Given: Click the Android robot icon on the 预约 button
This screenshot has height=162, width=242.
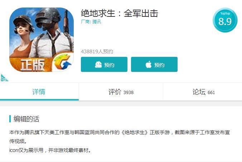Looking at the screenshot, I should 98,64.
